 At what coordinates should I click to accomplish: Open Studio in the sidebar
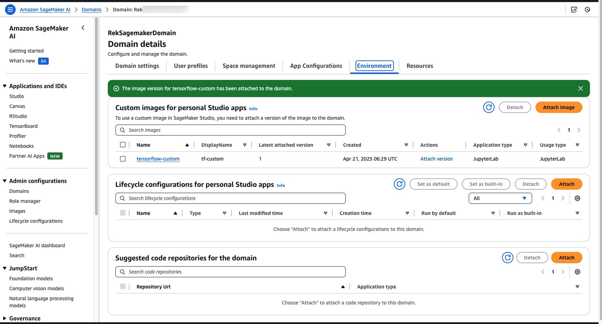coord(17,96)
